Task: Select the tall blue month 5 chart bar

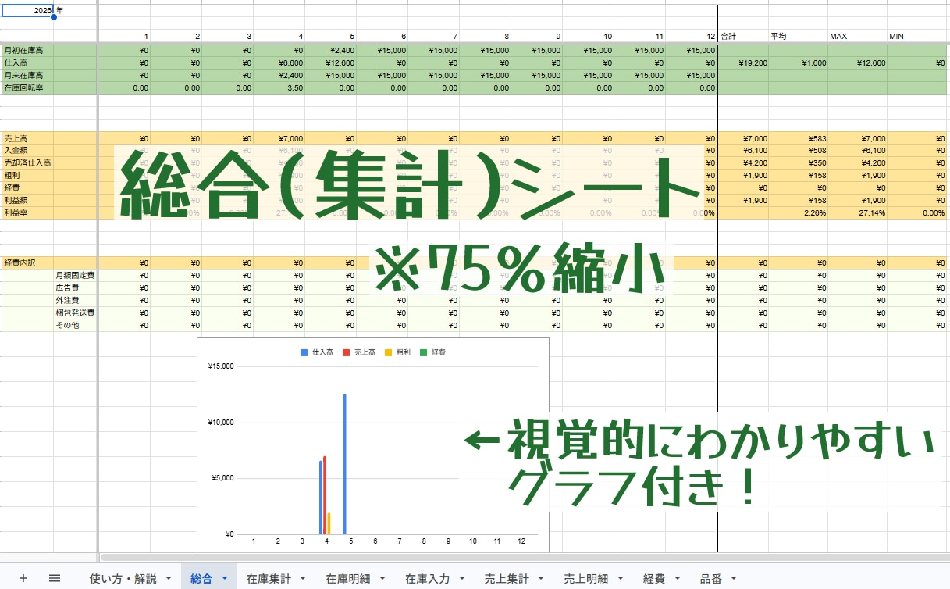Action: pyautogui.click(x=344, y=464)
